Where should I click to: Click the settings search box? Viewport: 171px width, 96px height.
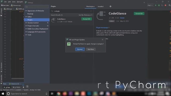pos(37,7)
